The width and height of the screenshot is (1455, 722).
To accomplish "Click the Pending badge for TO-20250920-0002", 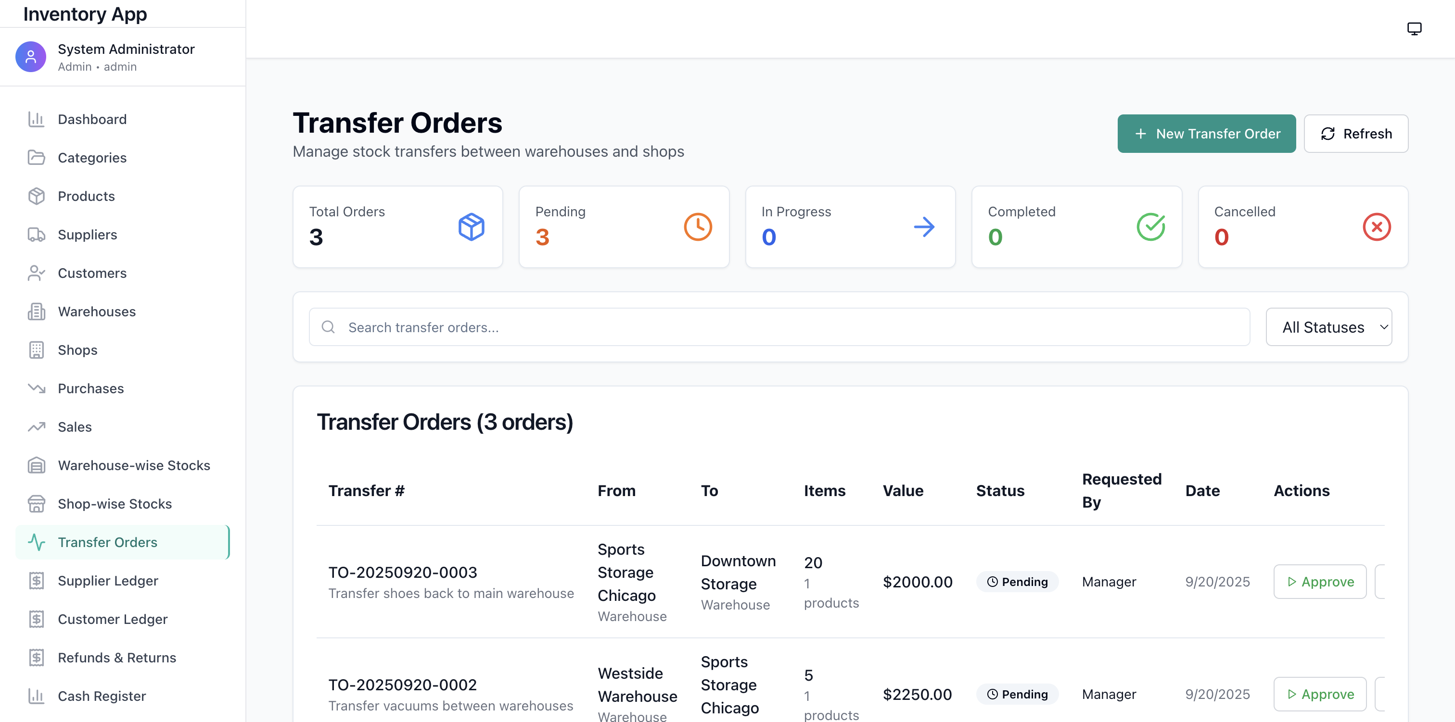I will click(x=1017, y=694).
